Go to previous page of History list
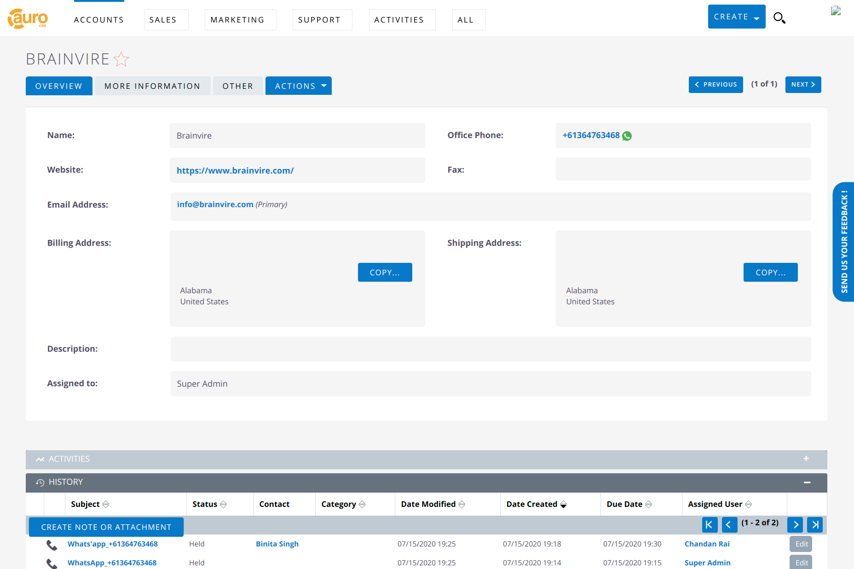Image resolution: width=854 pixels, height=569 pixels. click(729, 525)
